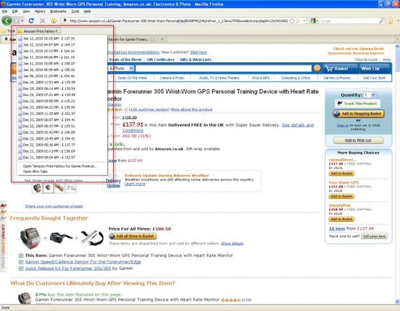Expand the customer reviews dropdown arrow

[126, 109]
